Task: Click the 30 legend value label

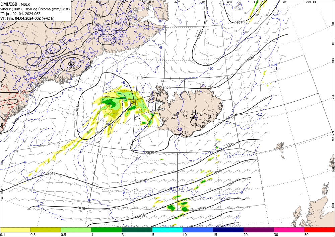Action: pos(276,235)
